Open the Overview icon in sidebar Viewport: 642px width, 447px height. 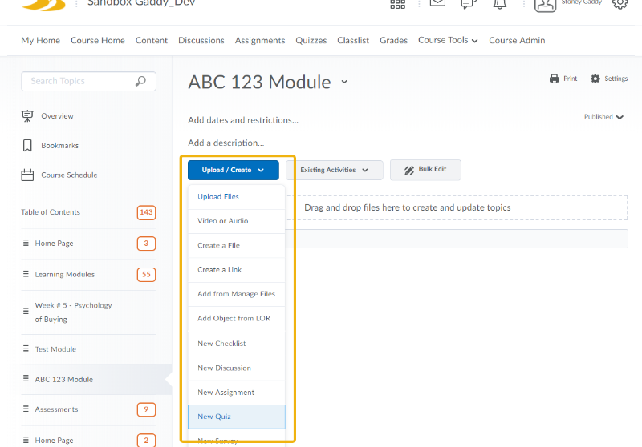click(x=27, y=116)
